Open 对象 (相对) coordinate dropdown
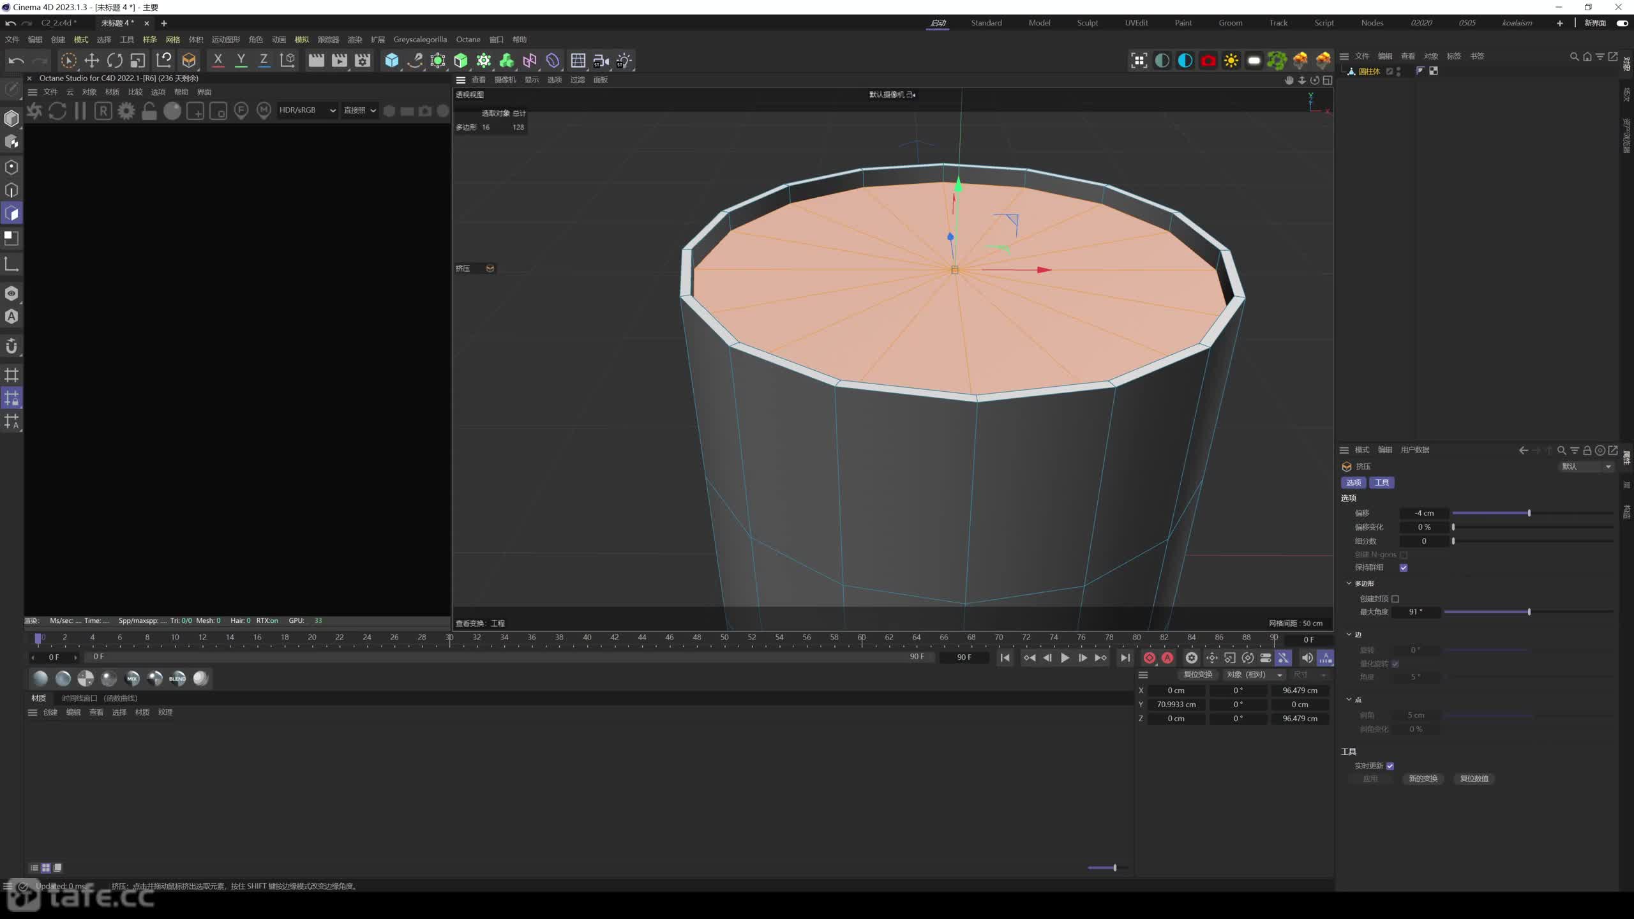Viewport: 1634px width, 919px height. [x=1255, y=675]
